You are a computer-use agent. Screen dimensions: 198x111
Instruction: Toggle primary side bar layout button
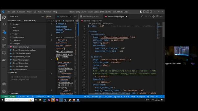coord(141,12)
